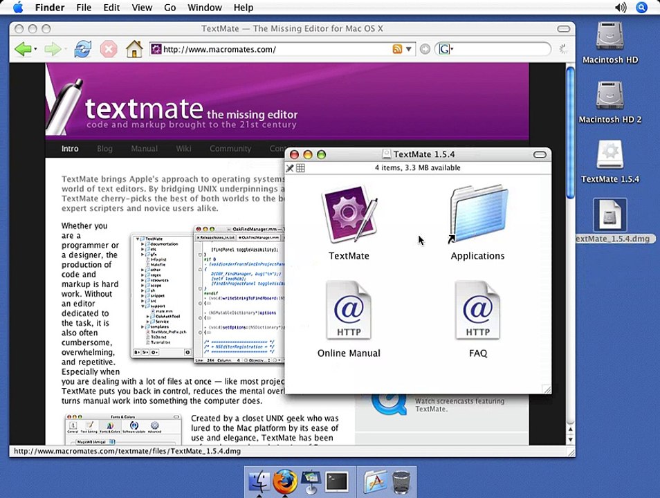The image size is (660, 498).
Task: Open the Apple menu
Action: click(18, 8)
